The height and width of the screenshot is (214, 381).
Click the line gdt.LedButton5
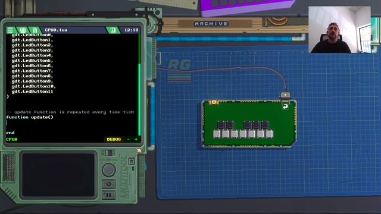coord(32,61)
